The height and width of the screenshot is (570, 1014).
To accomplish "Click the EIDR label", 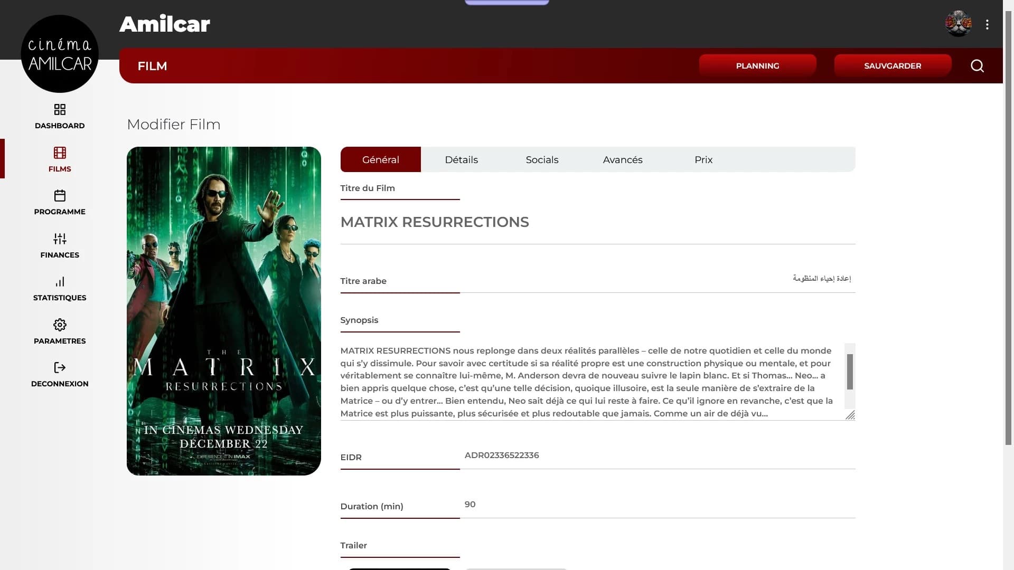I will (x=351, y=458).
